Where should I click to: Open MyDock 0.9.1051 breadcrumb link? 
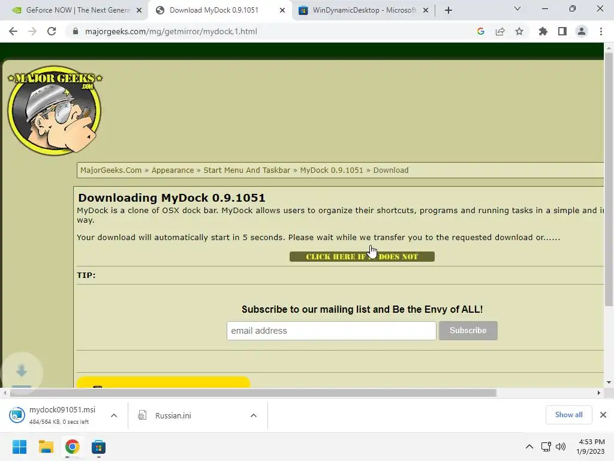(x=332, y=170)
